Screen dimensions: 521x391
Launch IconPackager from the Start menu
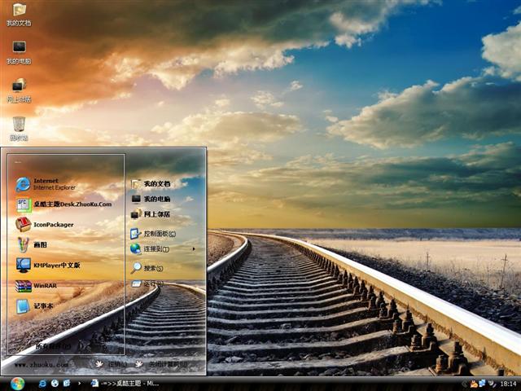53,225
